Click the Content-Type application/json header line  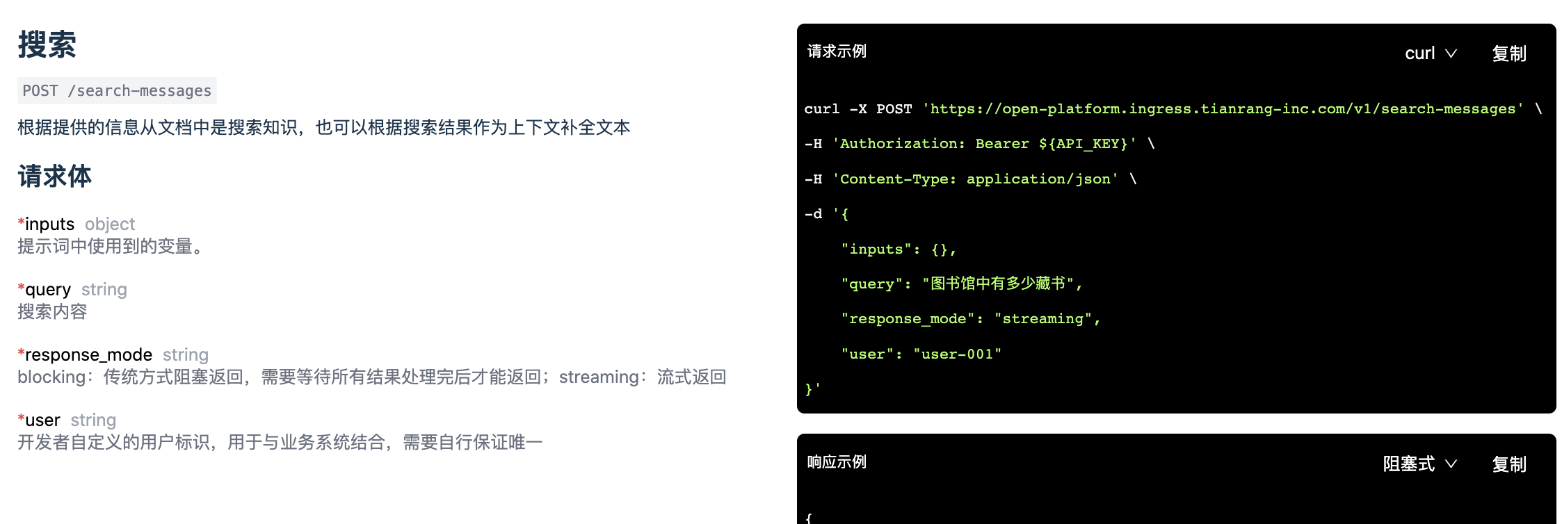pyautogui.click(x=970, y=179)
